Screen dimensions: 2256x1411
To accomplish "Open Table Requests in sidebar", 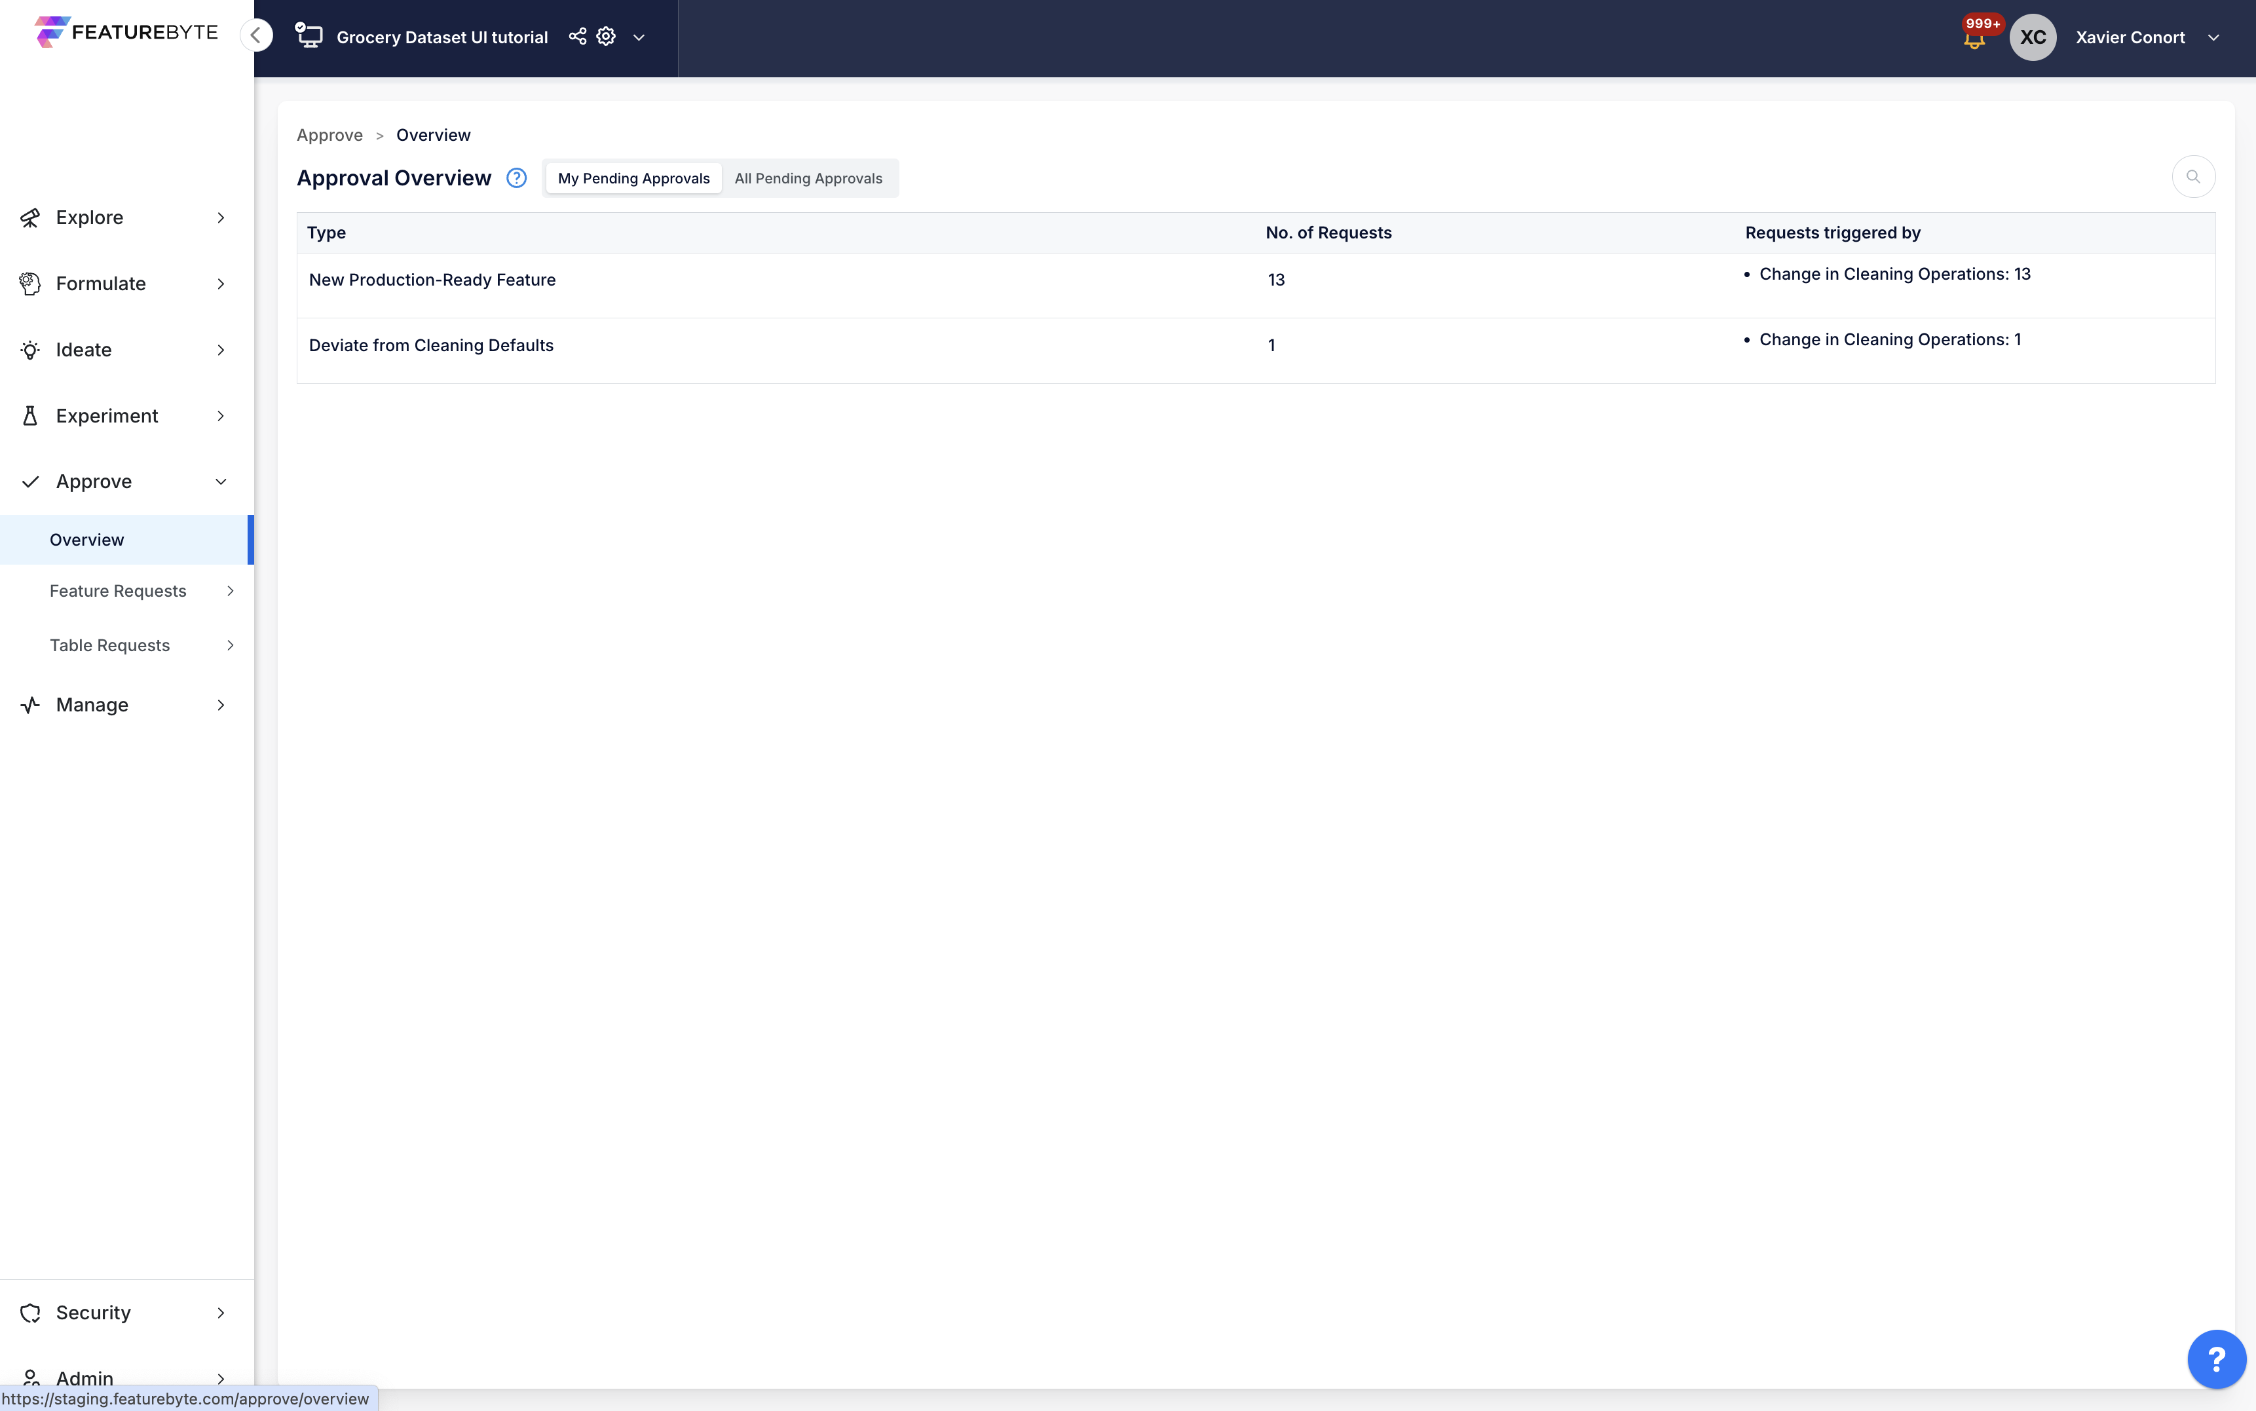I will tap(126, 645).
